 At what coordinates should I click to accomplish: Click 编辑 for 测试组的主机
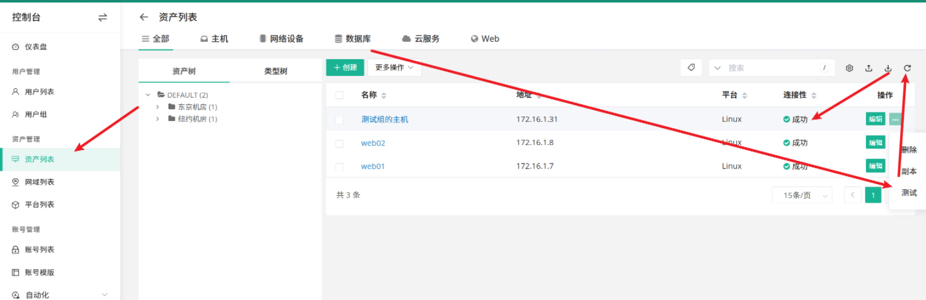(x=876, y=119)
